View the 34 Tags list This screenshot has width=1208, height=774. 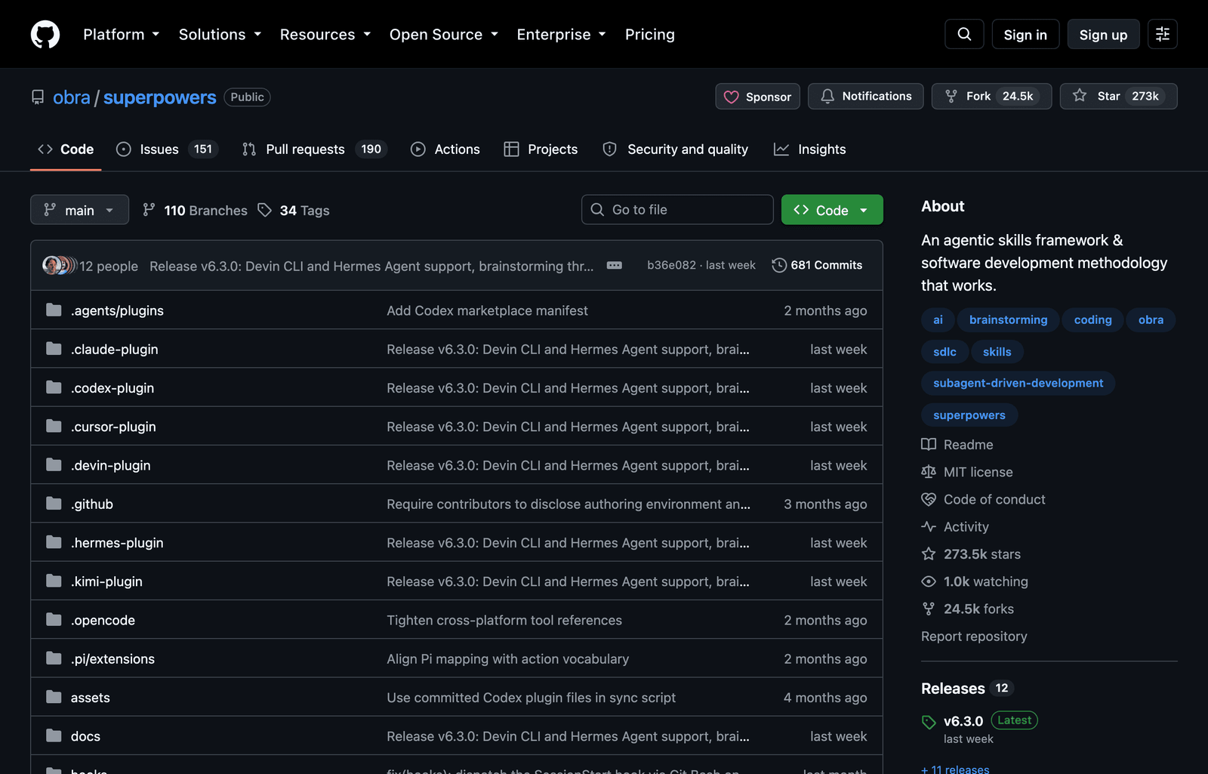pyautogui.click(x=294, y=210)
